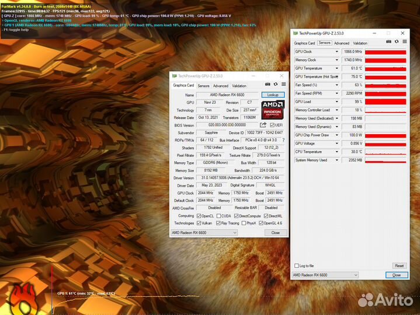The height and width of the screenshot is (315, 420).
Task: Open Fan Speed (RPM) sensor dropdown
Action: 336,93
